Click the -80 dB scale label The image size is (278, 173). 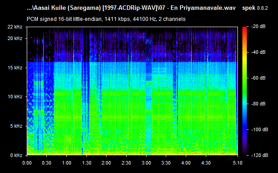pos(258,104)
